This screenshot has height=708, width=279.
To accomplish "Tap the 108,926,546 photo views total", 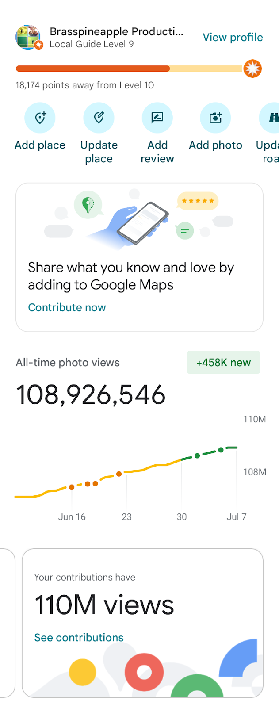I will pyautogui.click(x=91, y=394).
